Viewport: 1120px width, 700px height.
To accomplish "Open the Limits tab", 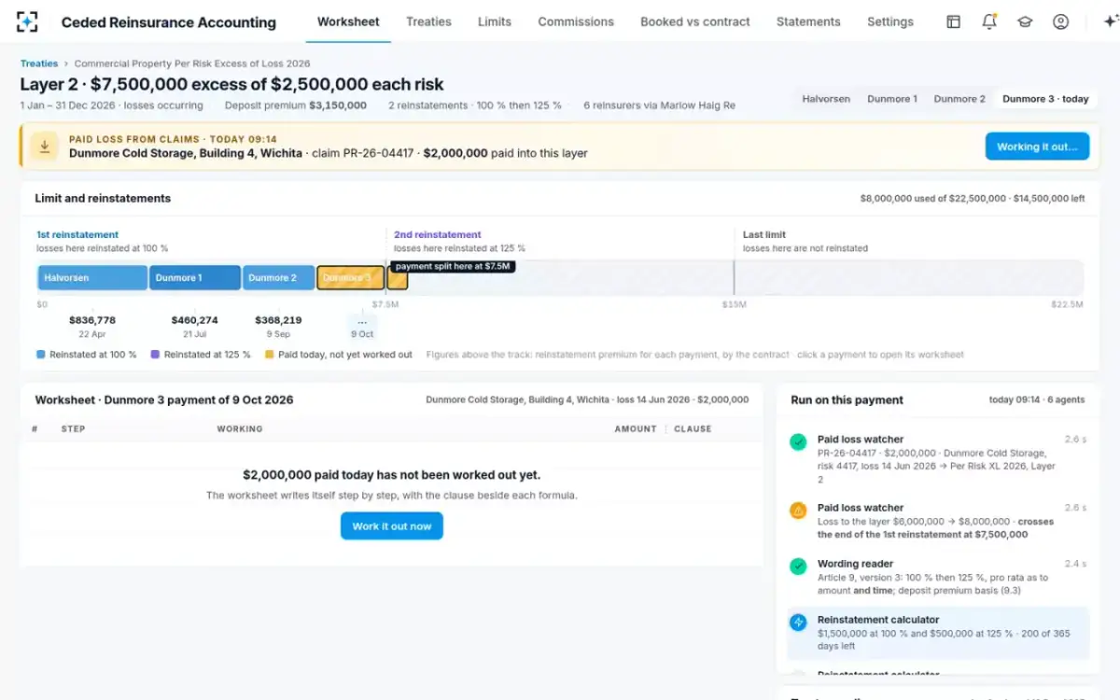I will pos(495,21).
